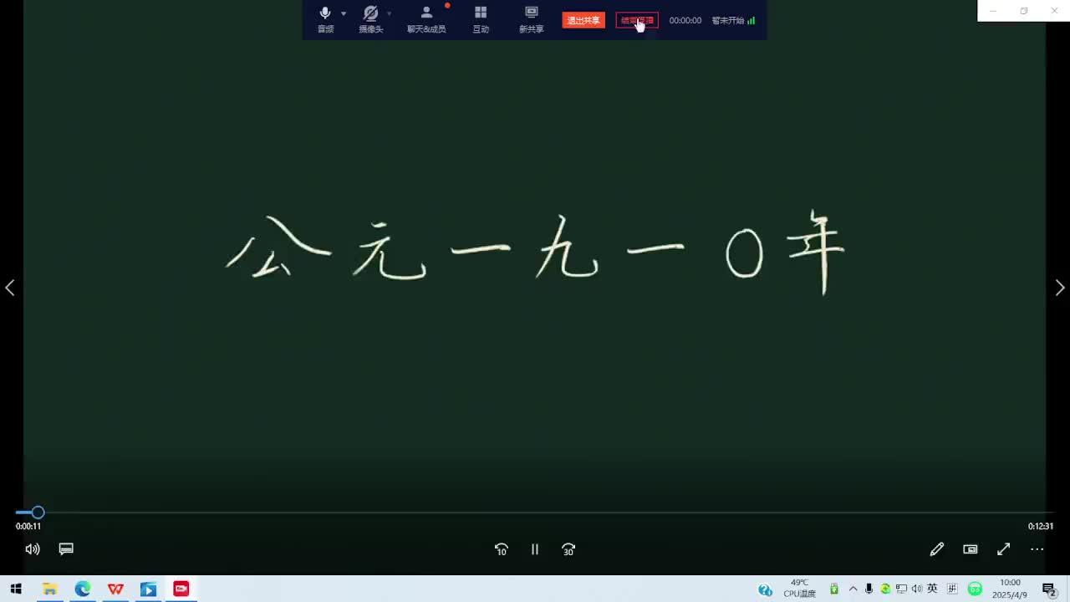Check the network signal bars indicator

[751, 20]
